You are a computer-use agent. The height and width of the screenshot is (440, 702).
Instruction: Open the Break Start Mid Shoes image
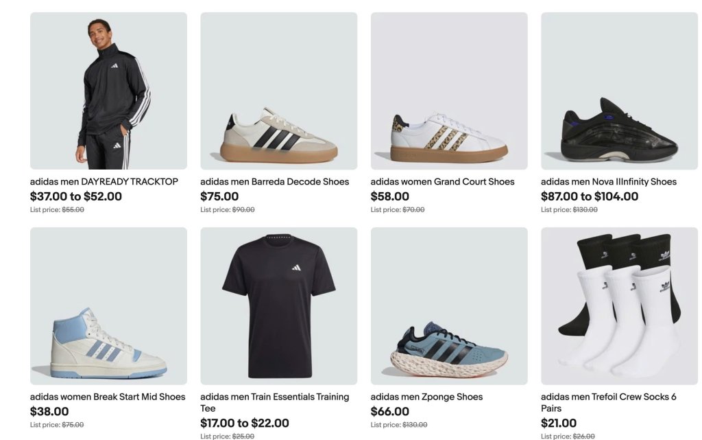[108, 306]
